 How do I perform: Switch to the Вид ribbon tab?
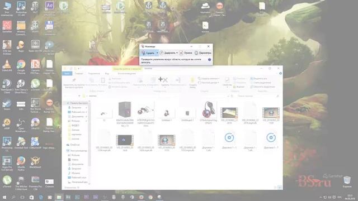pyautogui.click(x=107, y=74)
